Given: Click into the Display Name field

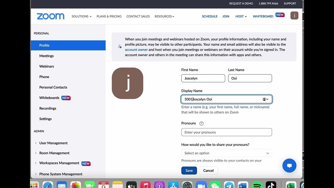Looking at the screenshot, I should (x=226, y=99).
